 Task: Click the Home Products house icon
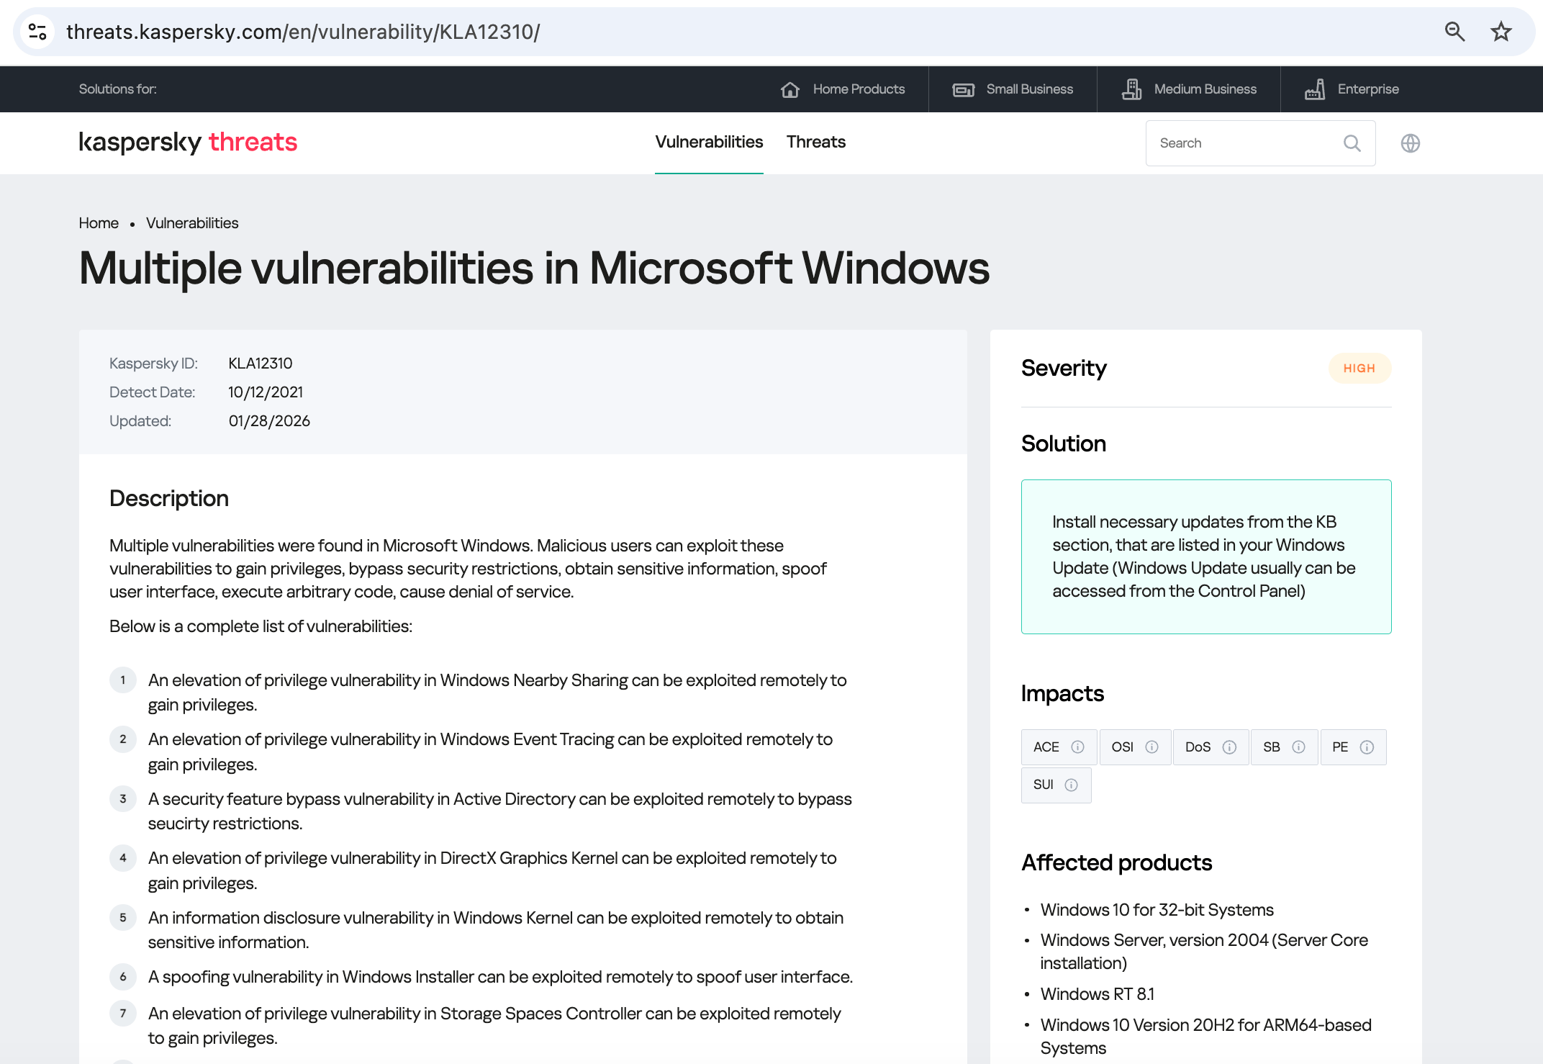[790, 89]
